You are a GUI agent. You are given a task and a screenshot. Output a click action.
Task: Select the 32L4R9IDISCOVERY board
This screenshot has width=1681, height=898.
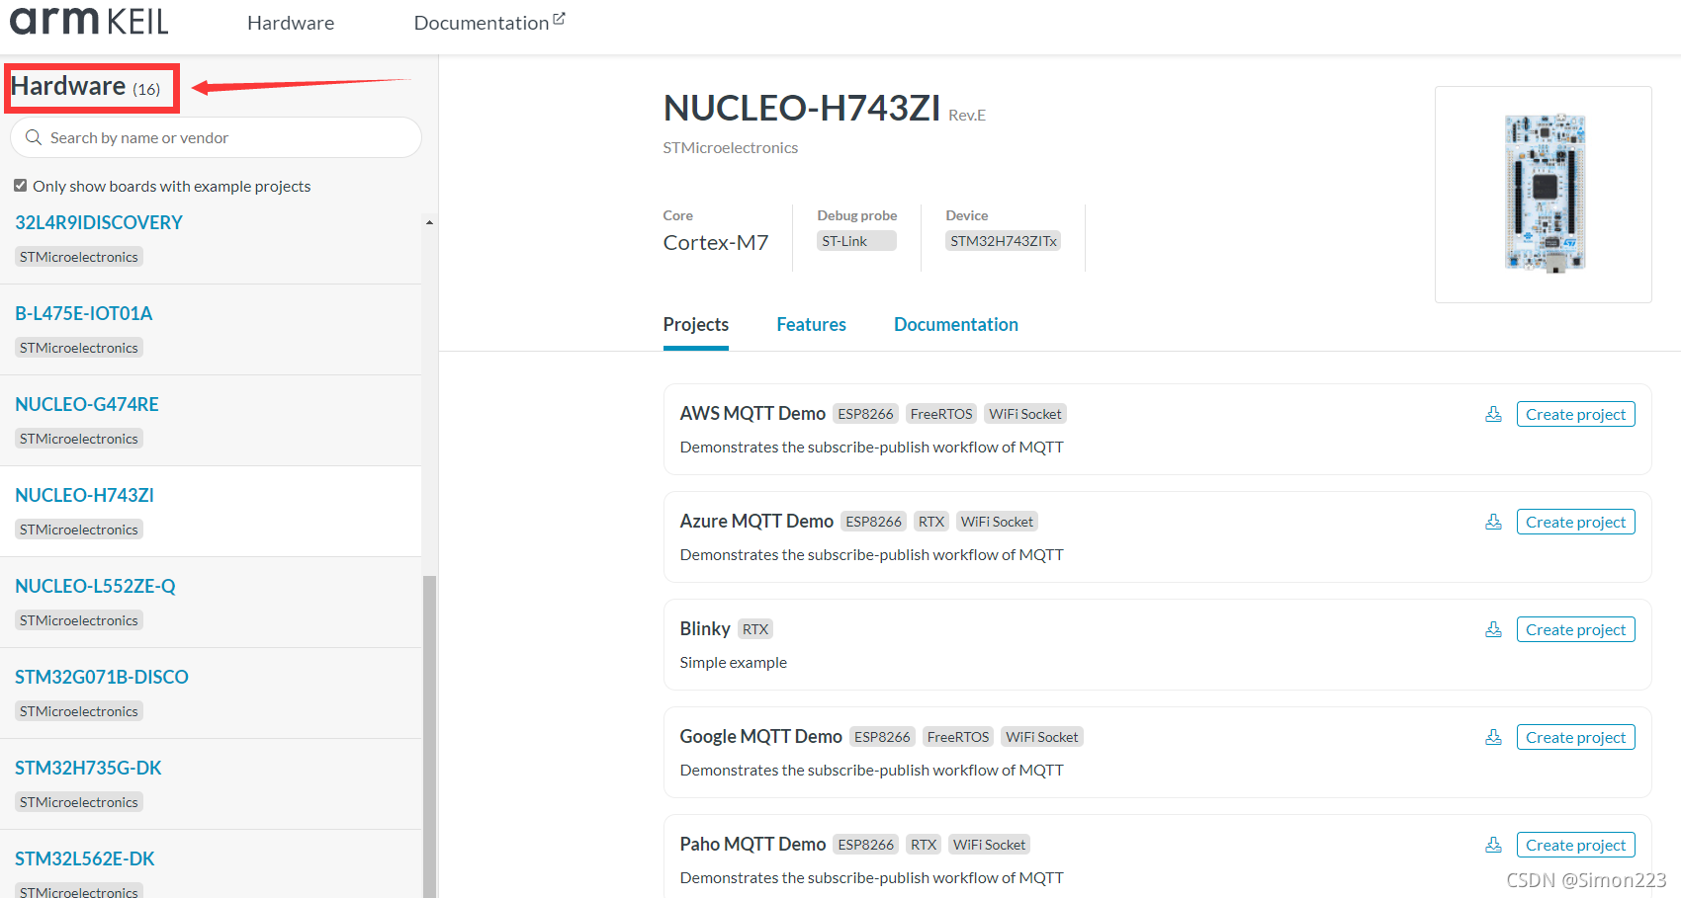point(99,223)
